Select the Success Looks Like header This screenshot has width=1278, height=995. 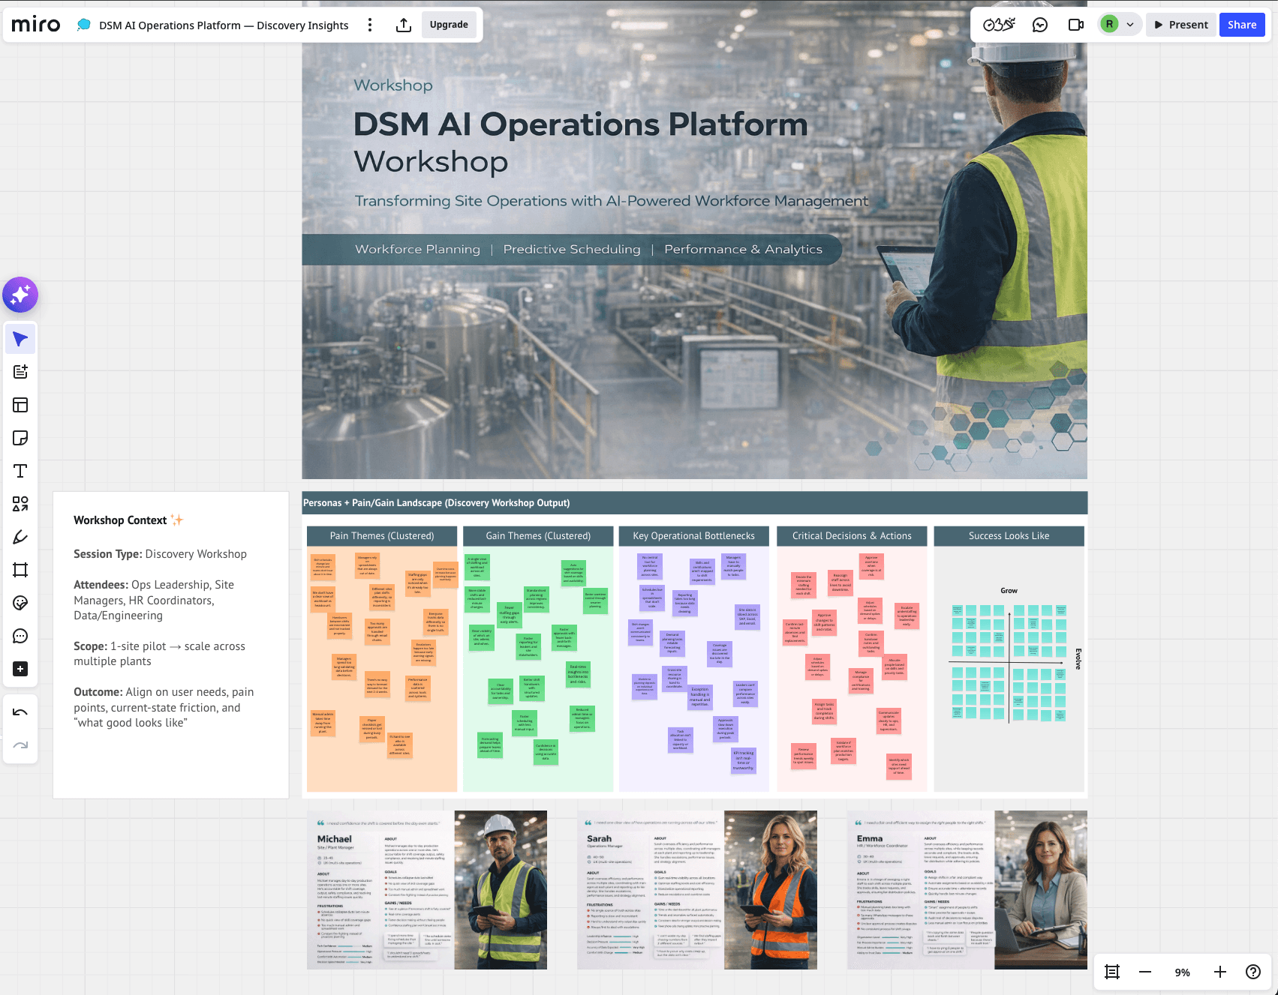click(x=1009, y=535)
